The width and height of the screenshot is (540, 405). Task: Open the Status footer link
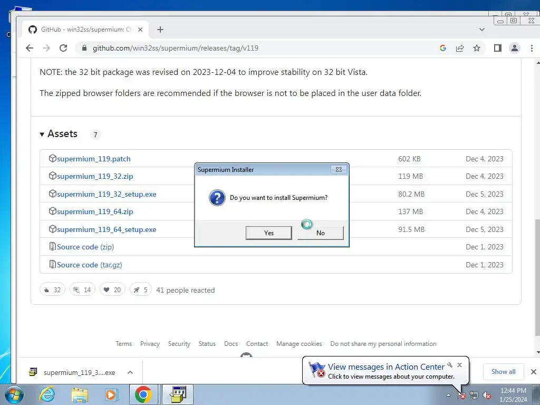207,344
